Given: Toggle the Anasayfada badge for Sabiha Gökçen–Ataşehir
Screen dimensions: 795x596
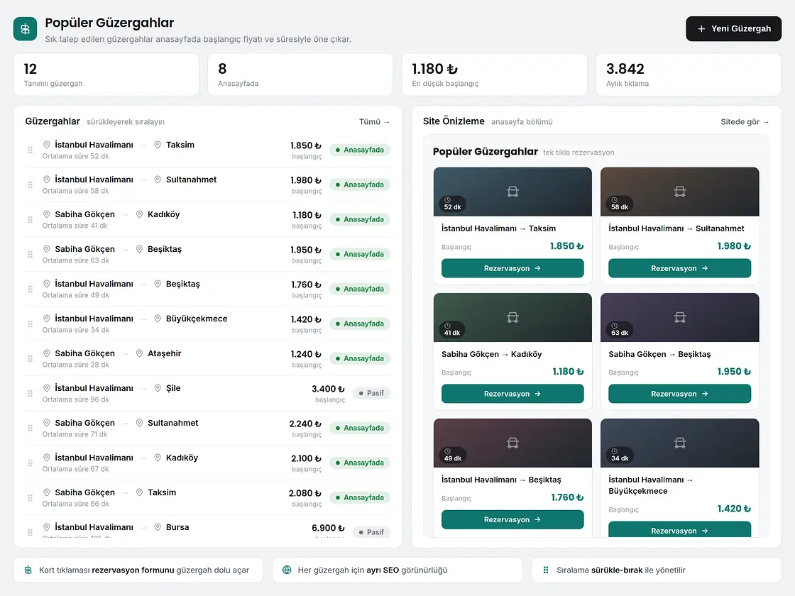Looking at the screenshot, I should (x=360, y=358).
